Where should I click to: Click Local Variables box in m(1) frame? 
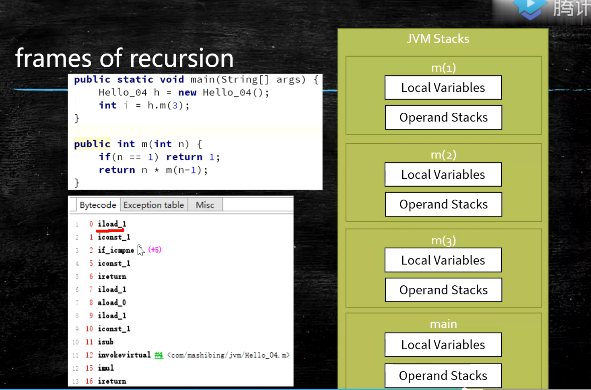click(x=443, y=87)
